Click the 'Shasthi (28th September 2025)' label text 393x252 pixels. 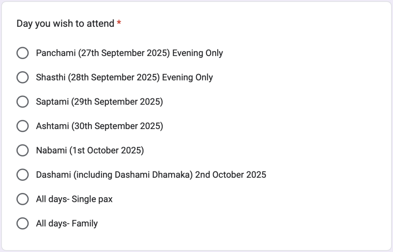98,77
